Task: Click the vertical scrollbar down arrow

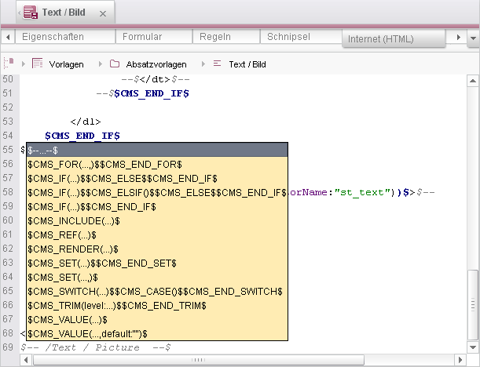Action: (x=471, y=346)
